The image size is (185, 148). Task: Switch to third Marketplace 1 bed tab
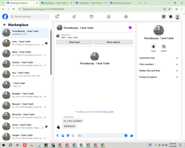[91, 3]
